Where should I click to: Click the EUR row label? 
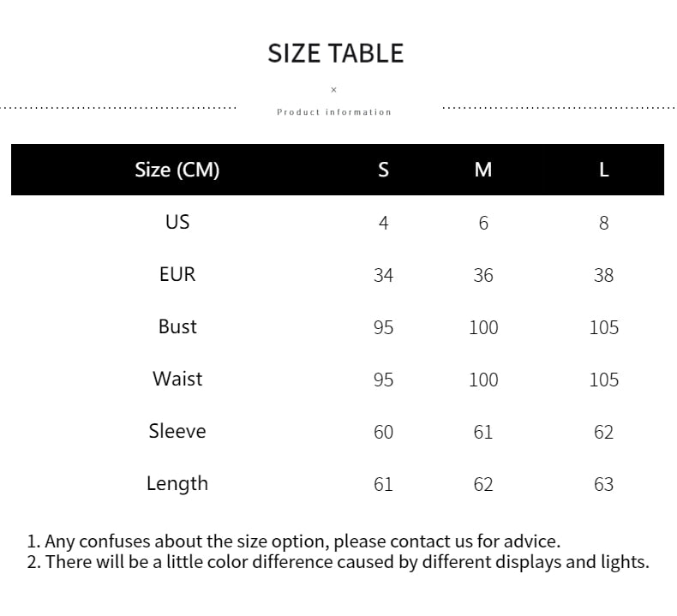(177, 274)
